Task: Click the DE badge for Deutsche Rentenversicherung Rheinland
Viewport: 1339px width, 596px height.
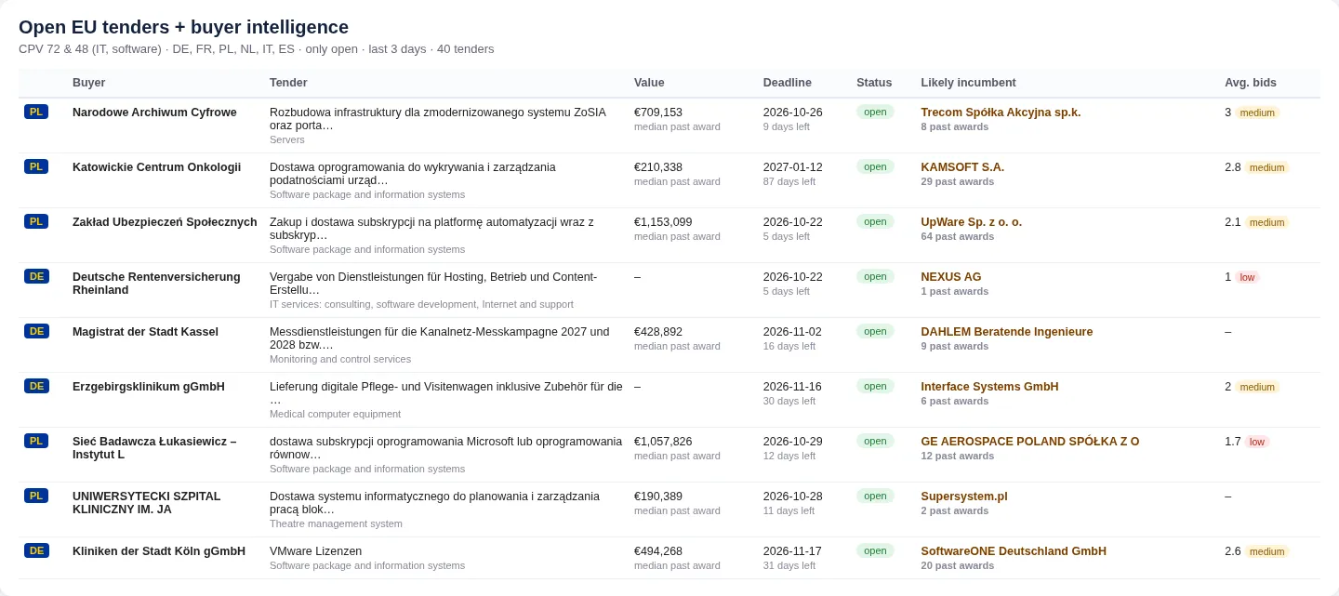Action: (36, 276)
